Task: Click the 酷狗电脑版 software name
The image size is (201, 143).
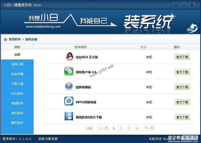Action: tap(83, 87)
